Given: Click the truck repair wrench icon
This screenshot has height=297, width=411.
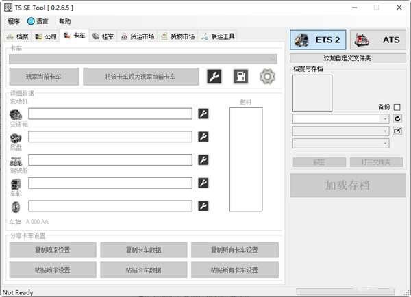Looking at the screenshot, I should 214,77.
